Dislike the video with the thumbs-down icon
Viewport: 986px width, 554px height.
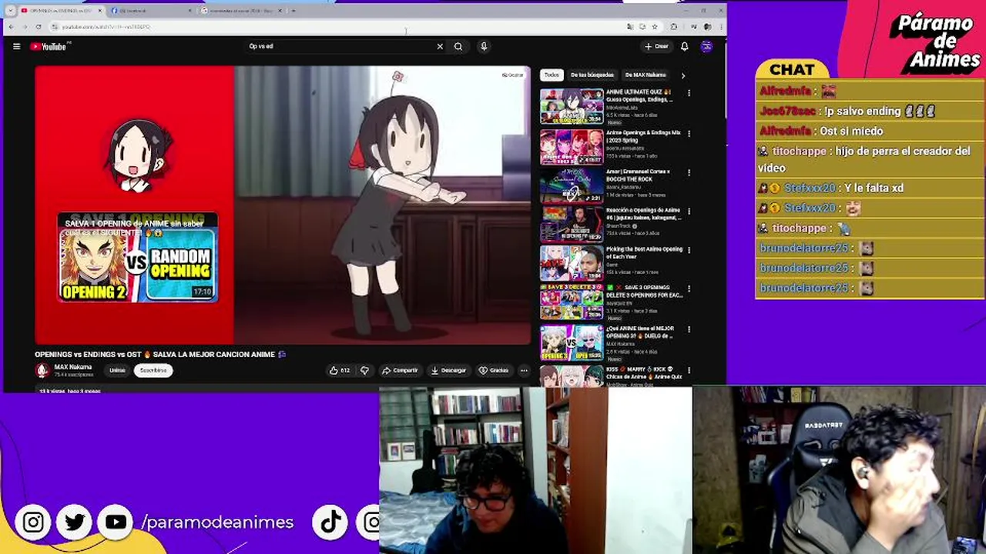(x=364, y=370)
